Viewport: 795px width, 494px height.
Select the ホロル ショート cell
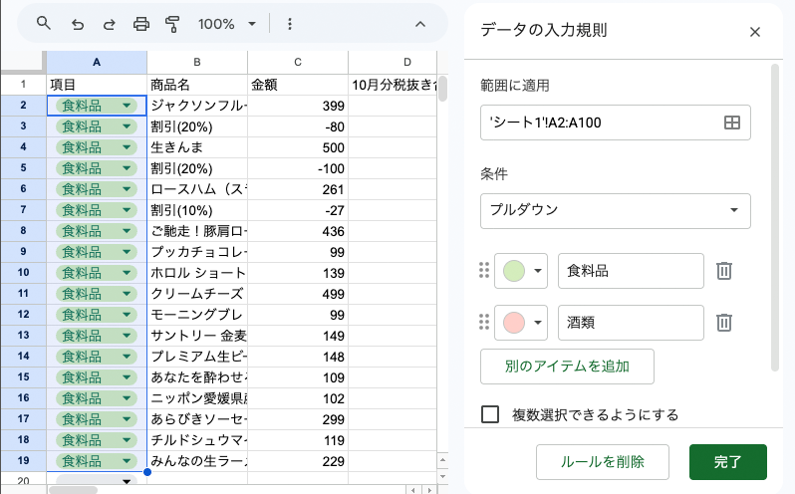coord(196,273)
